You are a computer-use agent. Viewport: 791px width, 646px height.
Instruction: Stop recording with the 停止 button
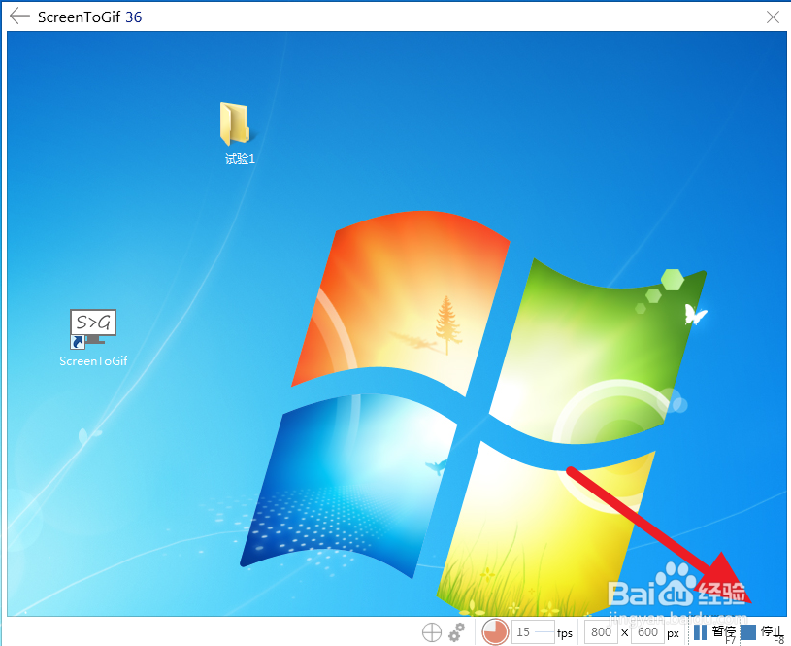pyautogui.click(x=762, y=632)
